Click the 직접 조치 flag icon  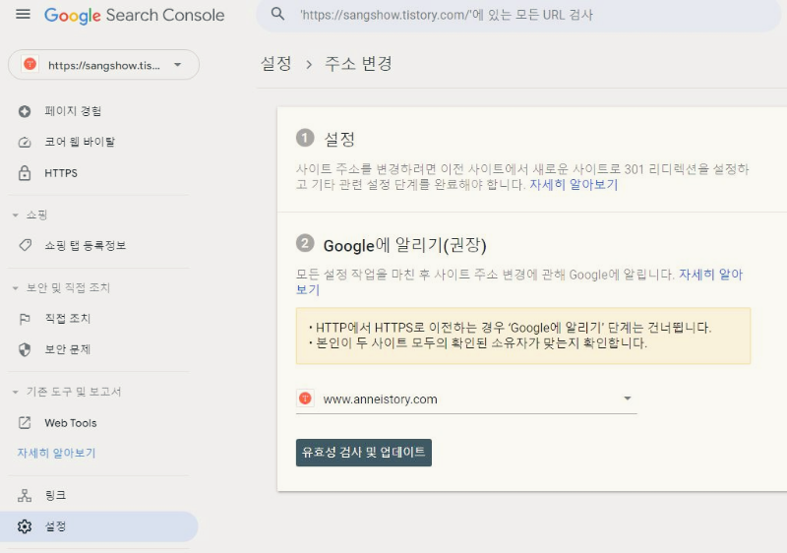[25, 319]
